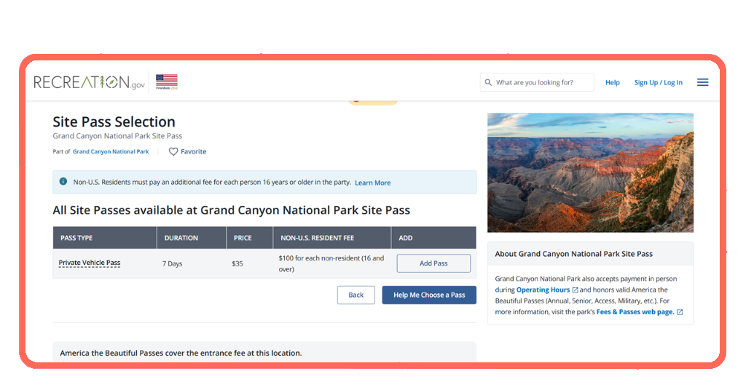This screenshot has width=746, height=390.
Task: Open Learn More about non-resident fees
Action: click(372, 183)
